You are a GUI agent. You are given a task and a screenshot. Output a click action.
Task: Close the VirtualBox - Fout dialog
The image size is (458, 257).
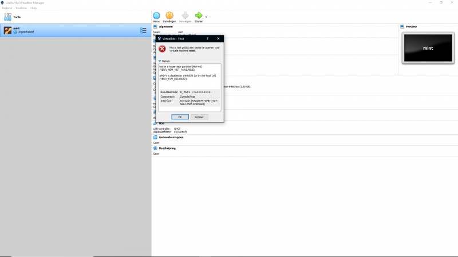tap(218, 38)
